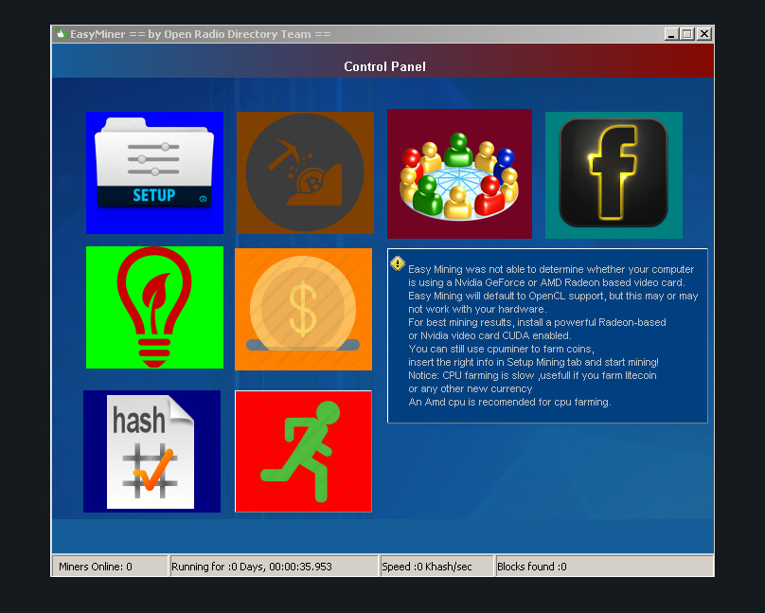Click the green running man tile
Viewport: 765px width, 613px height.
[x=304, y=451]
